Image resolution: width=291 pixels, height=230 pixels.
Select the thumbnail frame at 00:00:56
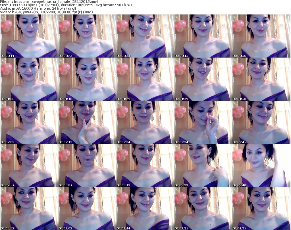[261, 36]
